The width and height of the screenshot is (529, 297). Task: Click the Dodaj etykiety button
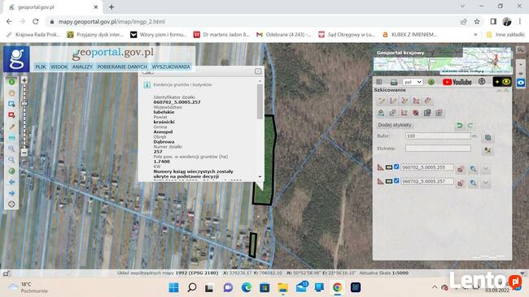[x=395, y=125]
